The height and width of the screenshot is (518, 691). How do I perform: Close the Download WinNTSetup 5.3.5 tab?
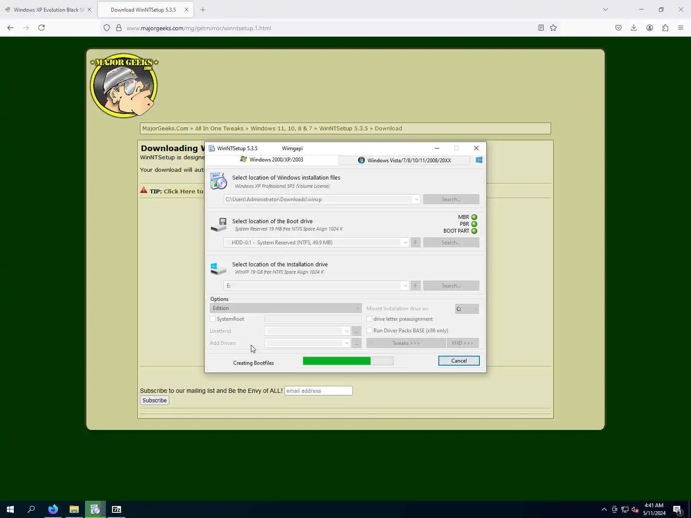tap(187, 9)
